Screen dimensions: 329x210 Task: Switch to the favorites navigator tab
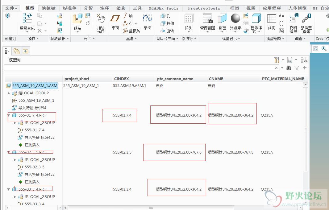coord(25,51)
